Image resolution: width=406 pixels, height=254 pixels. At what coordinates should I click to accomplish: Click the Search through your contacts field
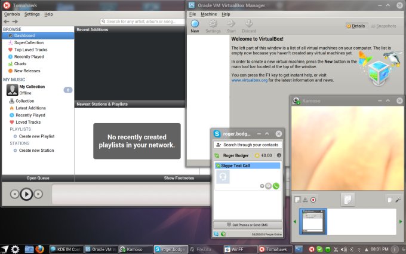[x=248, y=145]
